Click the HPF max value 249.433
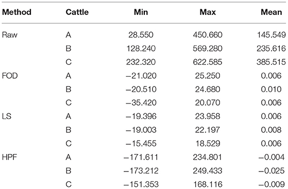 click(x=208, y=170)
